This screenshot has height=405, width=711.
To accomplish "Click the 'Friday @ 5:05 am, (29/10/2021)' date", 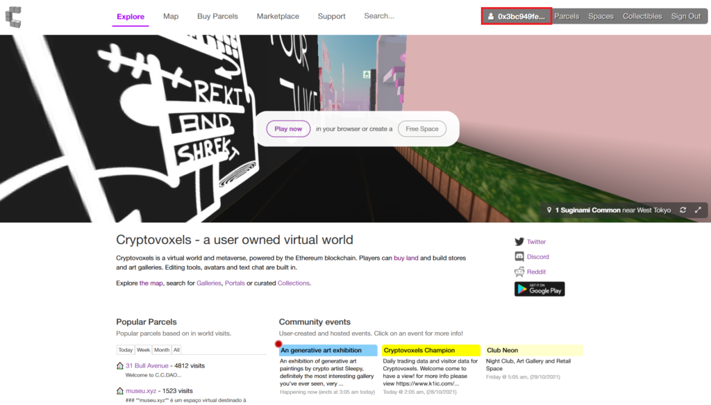I will pos(524,377).
